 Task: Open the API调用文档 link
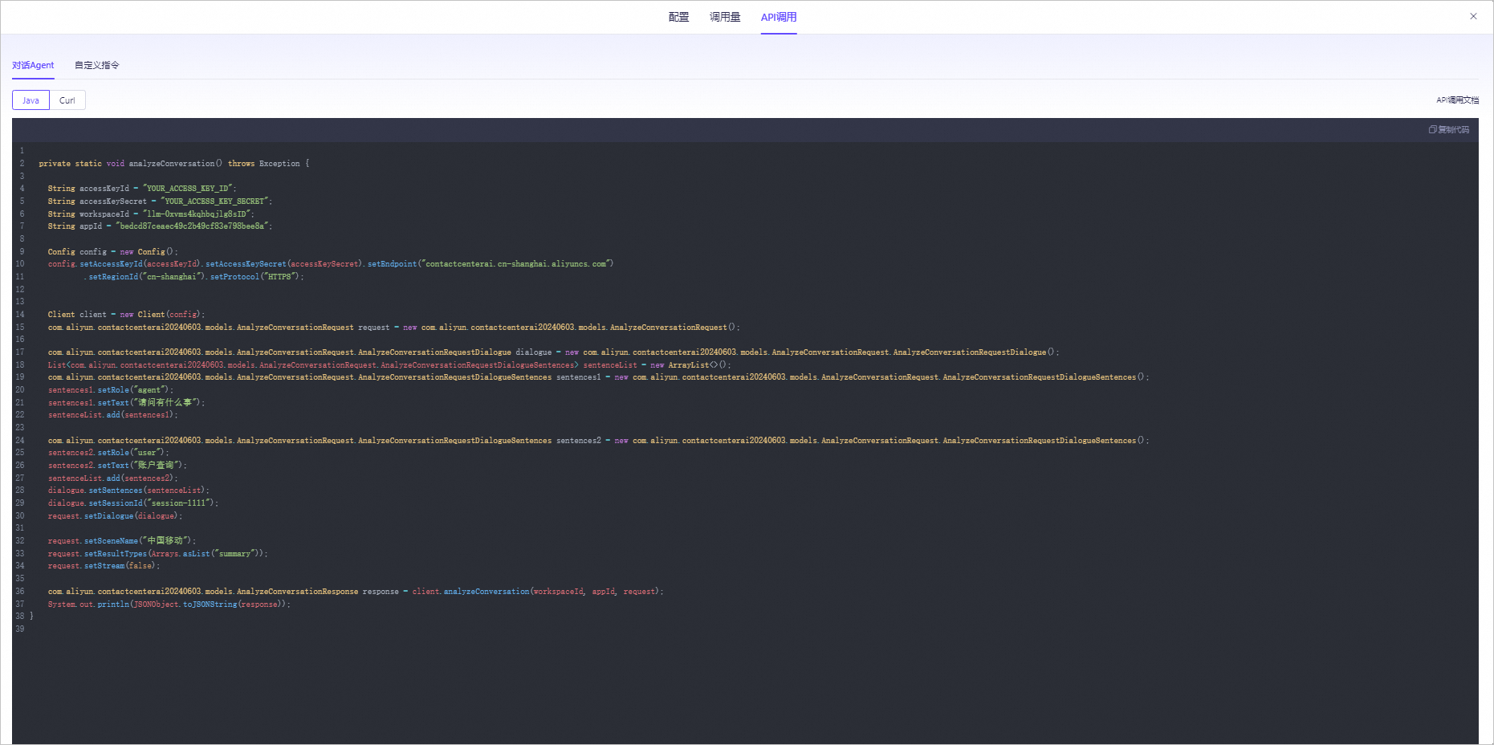point(1457,100)
